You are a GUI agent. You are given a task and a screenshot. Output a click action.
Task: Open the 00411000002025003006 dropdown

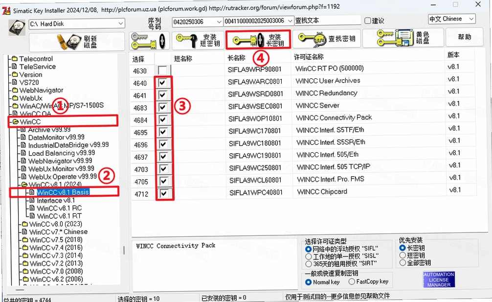pos(290,21)
